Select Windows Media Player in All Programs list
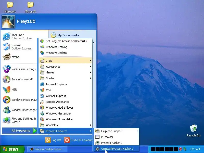This screenshot has height=153, width=204. (x=65, y=108)
